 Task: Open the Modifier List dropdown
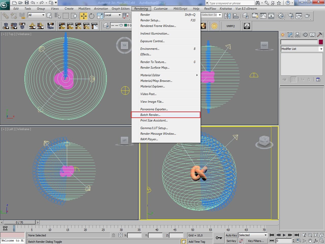[302, 49]
